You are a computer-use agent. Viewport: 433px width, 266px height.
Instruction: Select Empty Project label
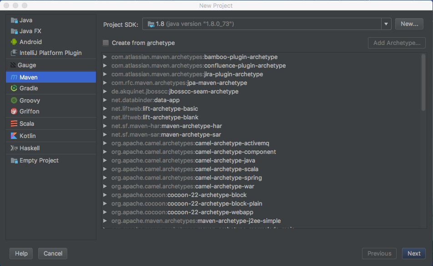click(39, 160)
